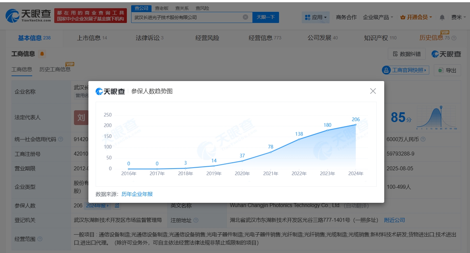Expand the 企业级产品 menu
470x253 pixels.
point(378,17)
